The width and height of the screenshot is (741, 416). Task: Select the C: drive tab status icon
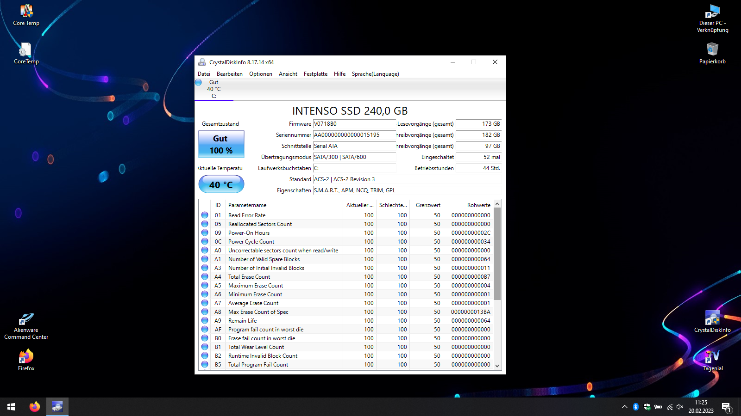pyautogui.click(x=199, y=82)
